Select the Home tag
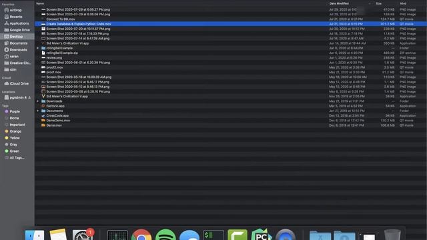The height and width of the screenshot is (240, 427). click(x=14, y=118)
